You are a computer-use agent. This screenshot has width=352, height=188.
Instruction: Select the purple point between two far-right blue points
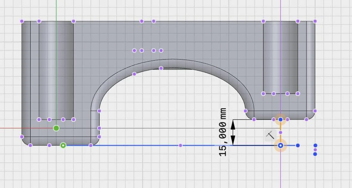tap(315, 150)
